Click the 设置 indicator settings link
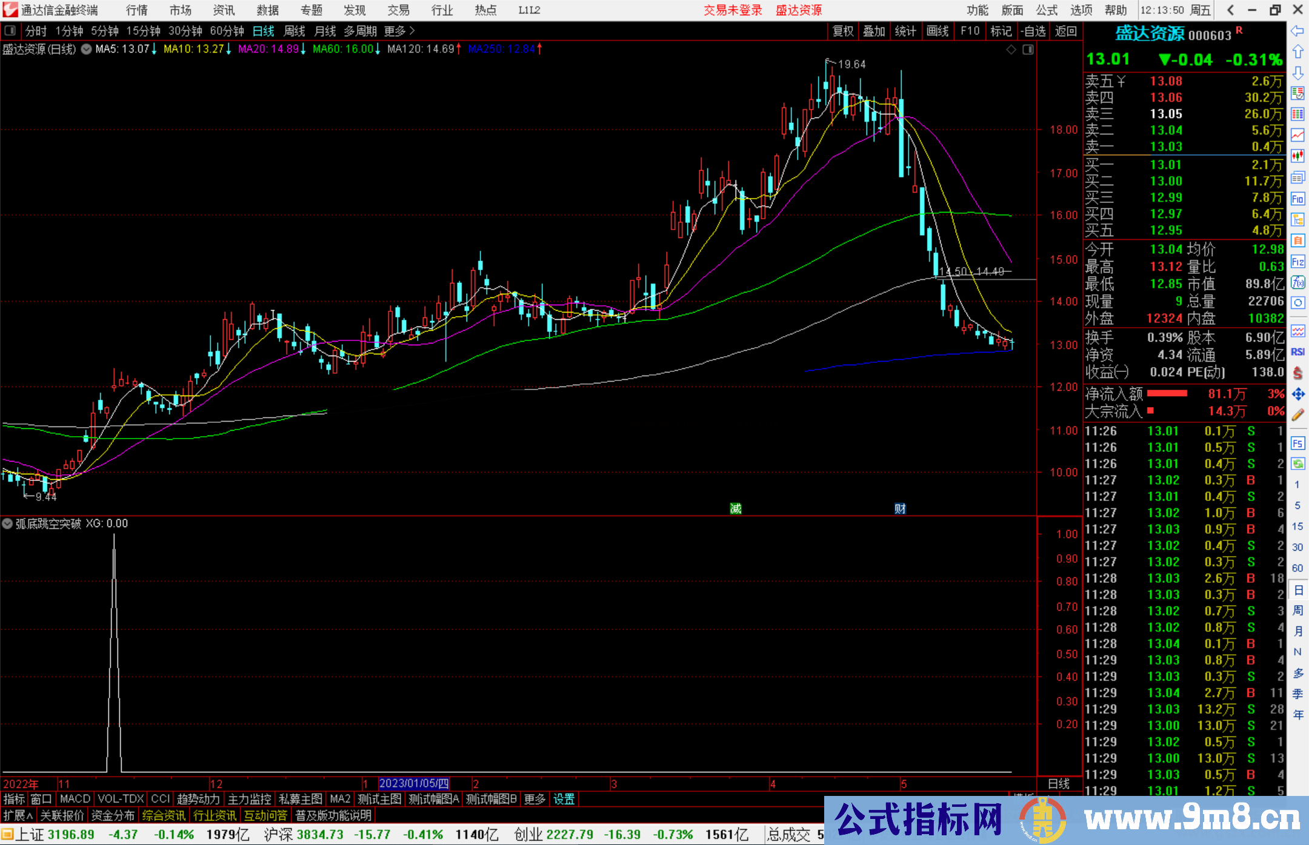The height and width of the screenshot is (845, 1309). click(x=564, y=799)
